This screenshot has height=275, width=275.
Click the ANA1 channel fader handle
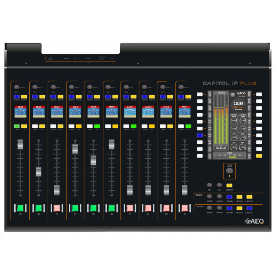93,160
